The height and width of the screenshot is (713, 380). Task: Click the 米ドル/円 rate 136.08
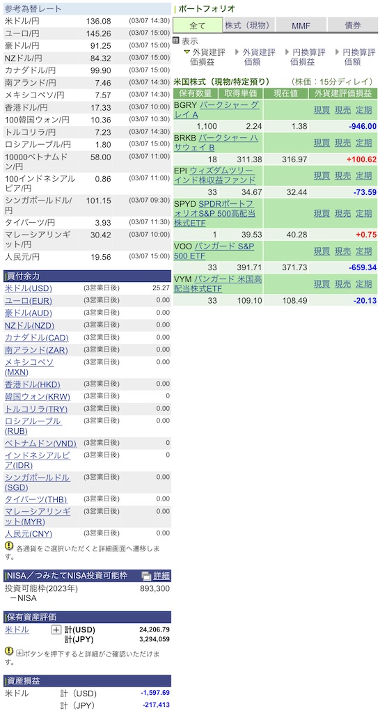tap(99, 21)
